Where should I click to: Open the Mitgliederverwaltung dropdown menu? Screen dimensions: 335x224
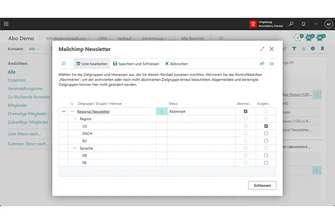[68, 38]
